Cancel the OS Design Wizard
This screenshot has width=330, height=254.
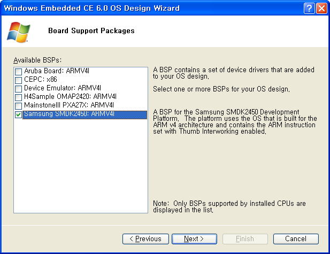coord(296,239)
